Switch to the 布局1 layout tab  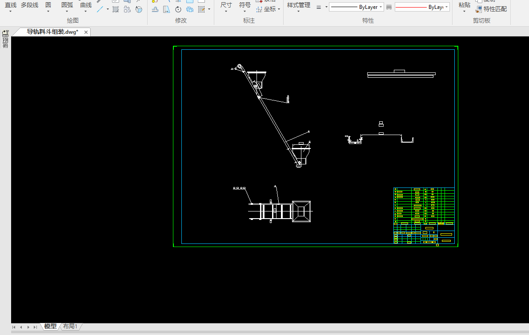[x=70, y=326]
